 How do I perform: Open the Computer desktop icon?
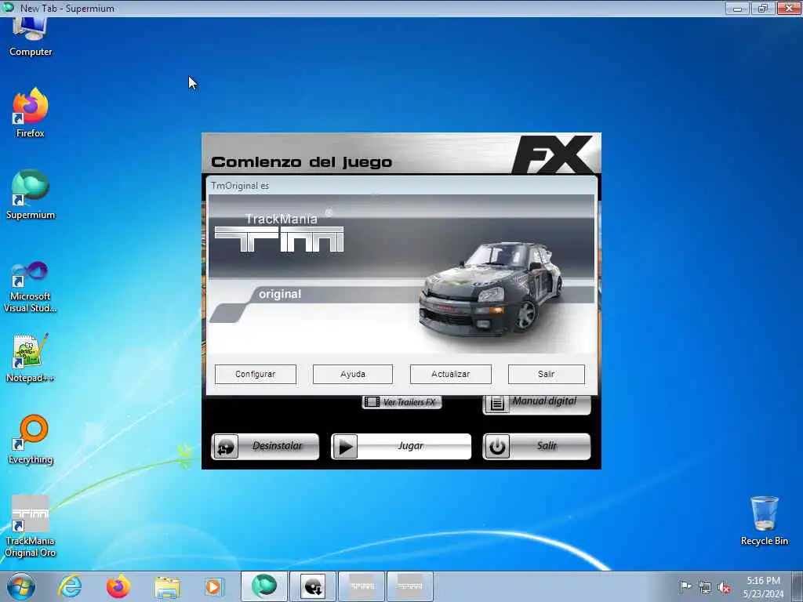click(31, 37)
